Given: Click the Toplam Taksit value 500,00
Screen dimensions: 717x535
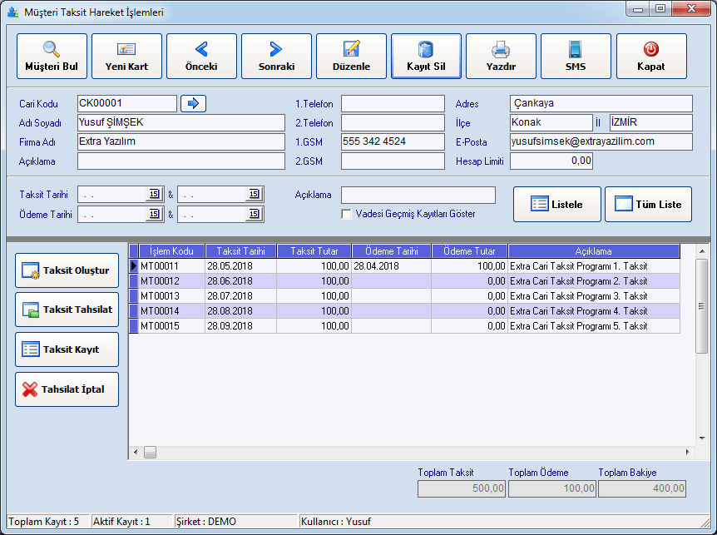Looking at the screenshot, I should (x=462, y=488).
